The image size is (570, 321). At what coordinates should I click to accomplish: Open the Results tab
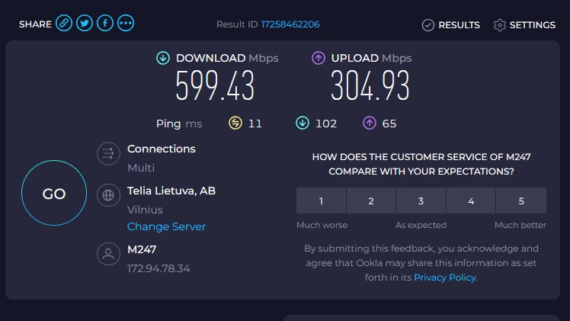(x=451, y=25)
